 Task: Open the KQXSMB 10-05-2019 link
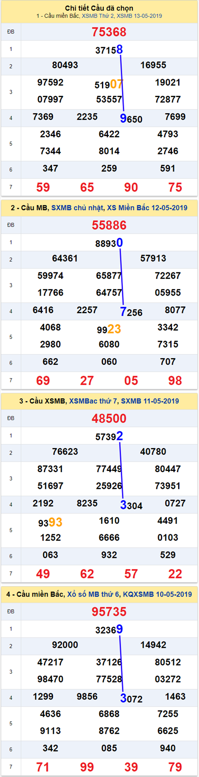(x=158, y=594)
